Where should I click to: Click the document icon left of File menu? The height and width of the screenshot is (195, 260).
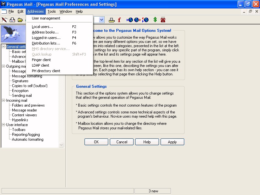[4, 11]
